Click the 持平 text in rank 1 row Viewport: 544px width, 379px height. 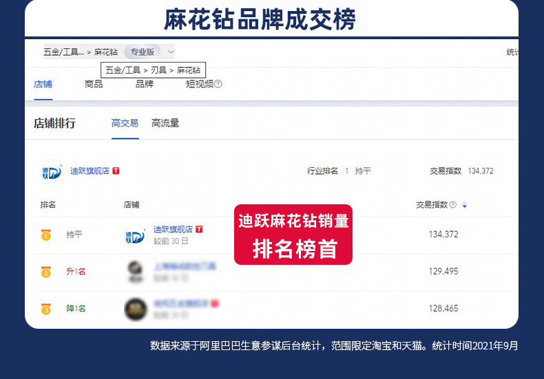74,235
